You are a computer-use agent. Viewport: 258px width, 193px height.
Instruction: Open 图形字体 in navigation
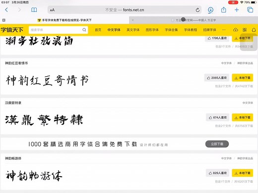click(152, 30)
